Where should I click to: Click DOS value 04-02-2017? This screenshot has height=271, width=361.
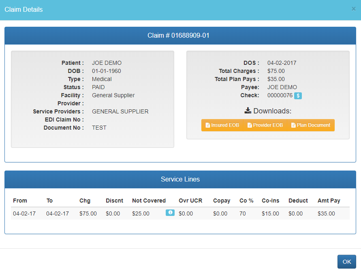(x=282, y=63)
